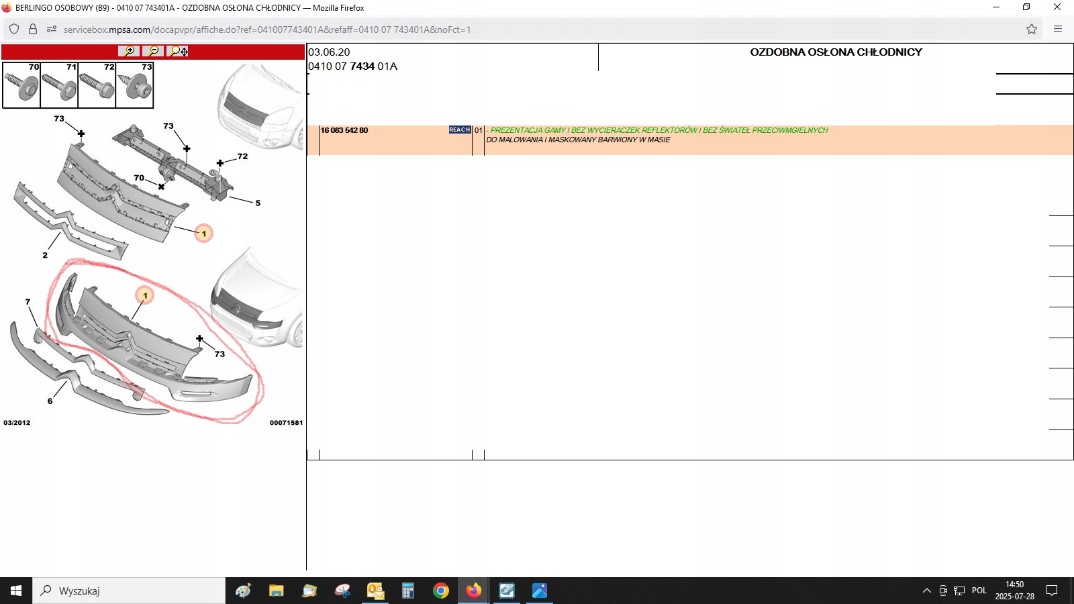
Task: Open the folder-with-picture app in the taskbar
Action: tap(309, 591)
